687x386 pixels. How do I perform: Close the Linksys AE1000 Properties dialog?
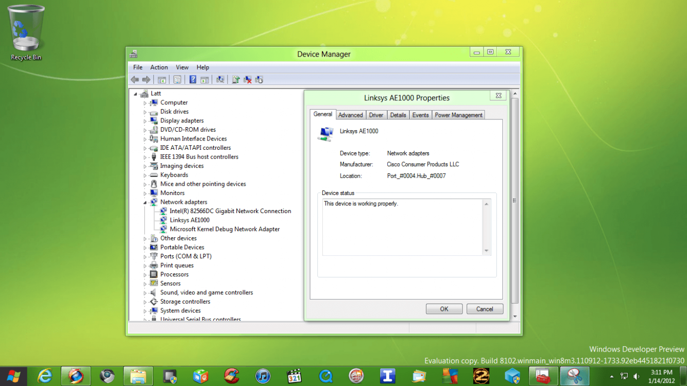point(499,96)
